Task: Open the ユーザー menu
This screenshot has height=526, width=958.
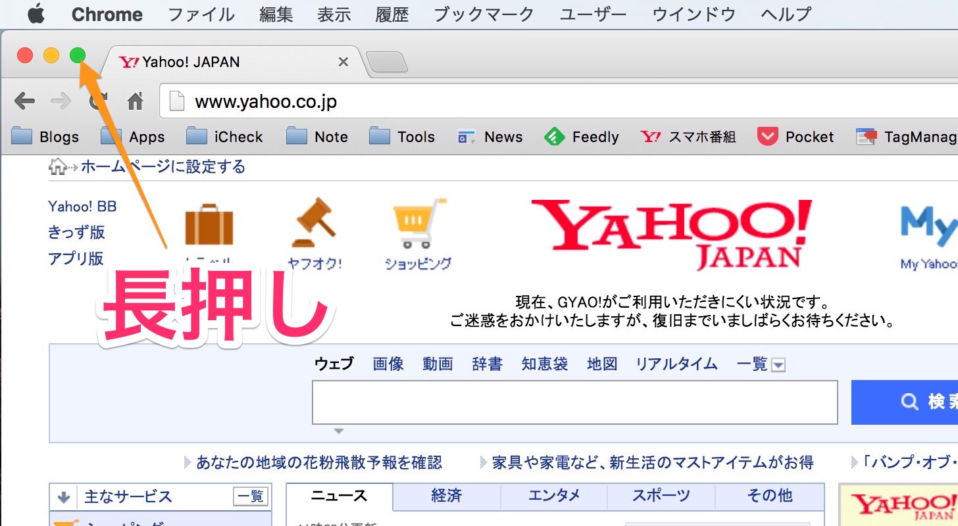Action: pyautogui.click(x=593, y=14)
